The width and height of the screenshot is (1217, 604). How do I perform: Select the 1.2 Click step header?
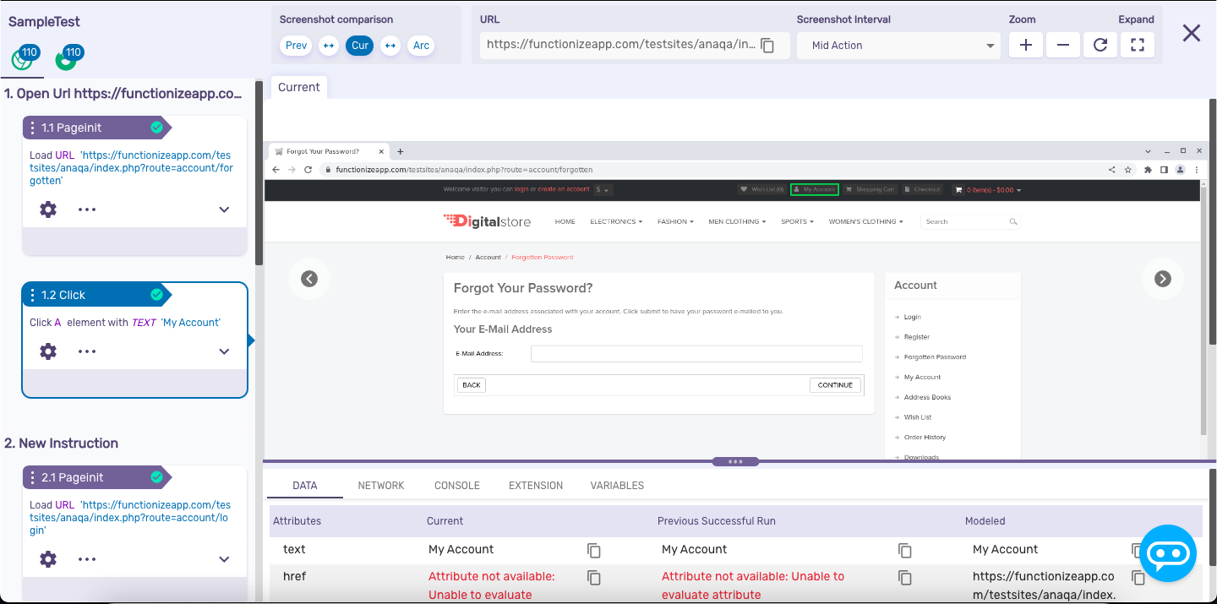96,295
